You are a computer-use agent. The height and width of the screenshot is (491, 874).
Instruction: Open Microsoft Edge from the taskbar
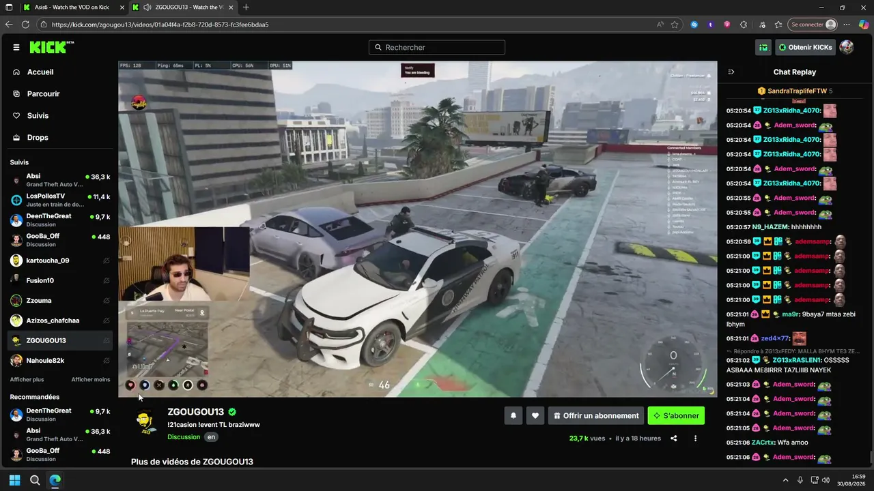click(x=55, y=480)
